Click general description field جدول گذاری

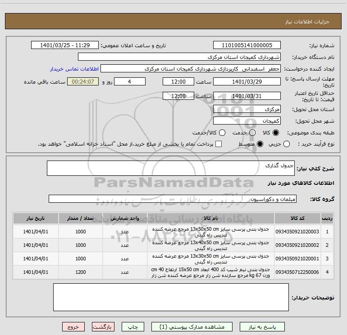coord(171,168)
